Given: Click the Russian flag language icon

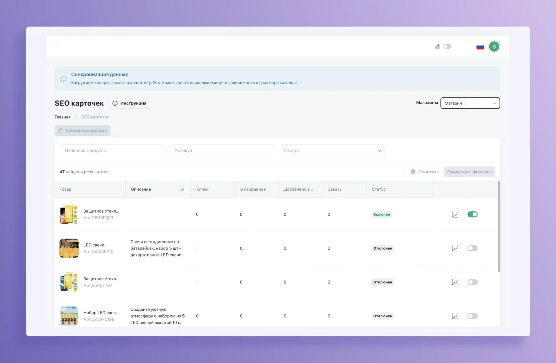Looking at the screenshot, I should 480,47.
